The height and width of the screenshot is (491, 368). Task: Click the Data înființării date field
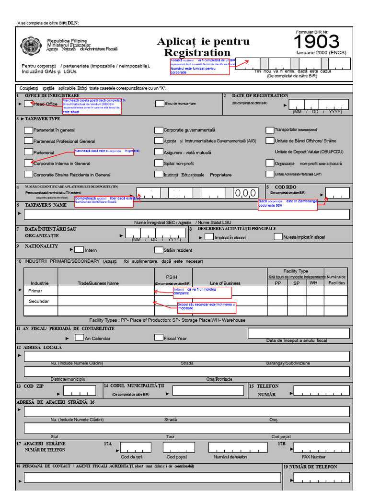[x=155, y=233]
